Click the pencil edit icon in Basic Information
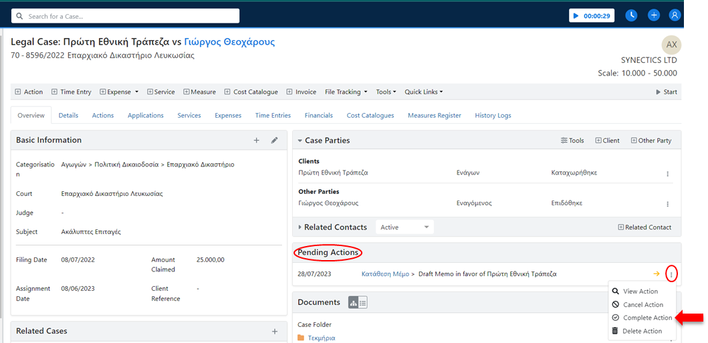The height and width of the screenshot is (343, 708). (274, 140)
